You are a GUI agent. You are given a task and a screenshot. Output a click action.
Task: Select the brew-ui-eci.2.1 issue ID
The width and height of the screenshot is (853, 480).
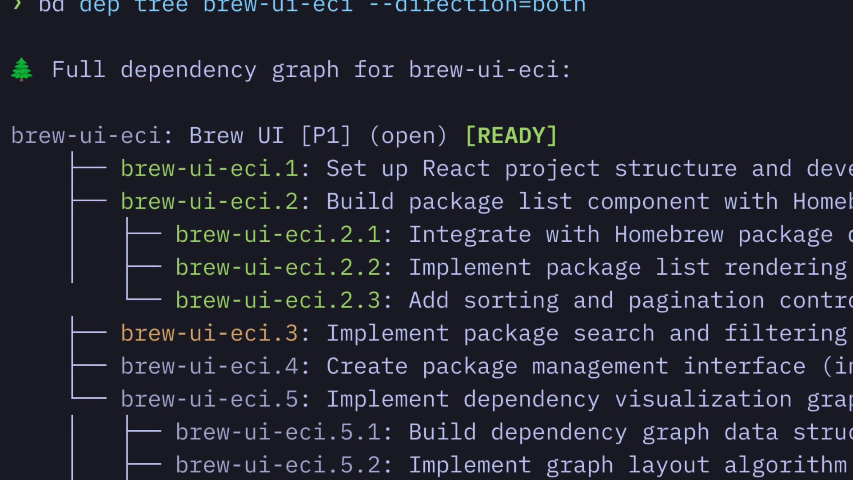[278, 235]
